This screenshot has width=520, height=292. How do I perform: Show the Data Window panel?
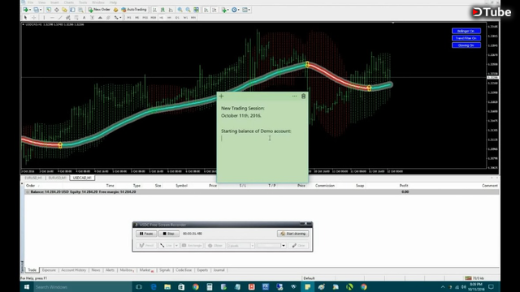pyautogui.click(x=57, y=10)
